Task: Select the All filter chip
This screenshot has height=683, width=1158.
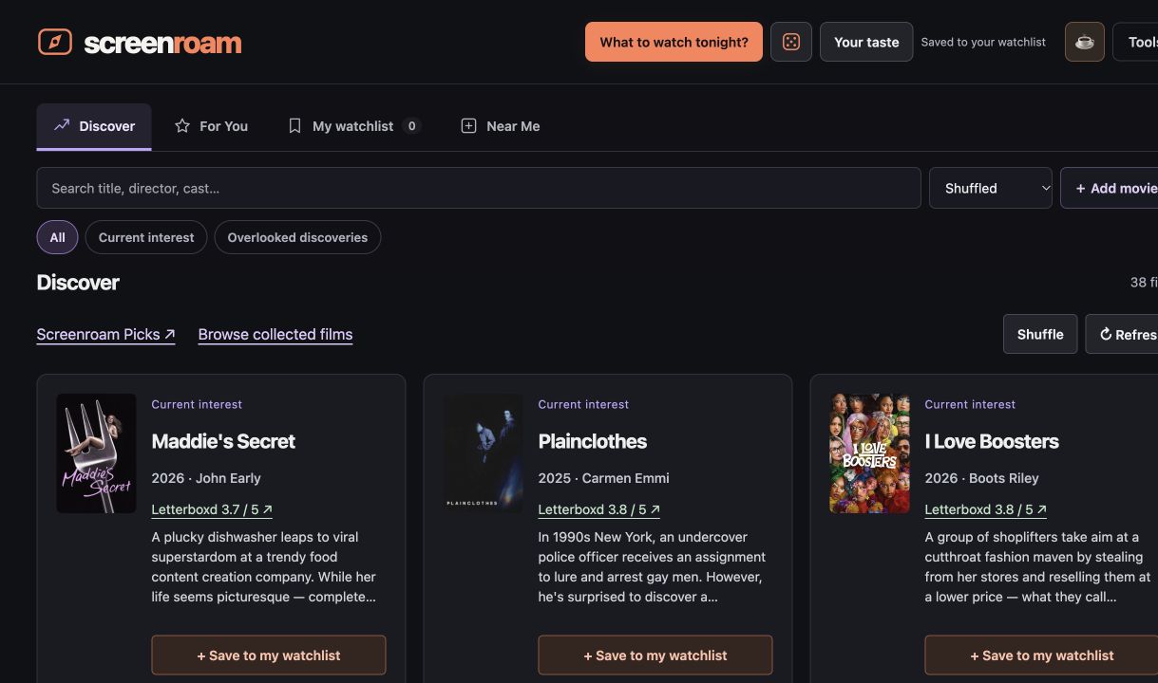Action: tap(57, 237)
